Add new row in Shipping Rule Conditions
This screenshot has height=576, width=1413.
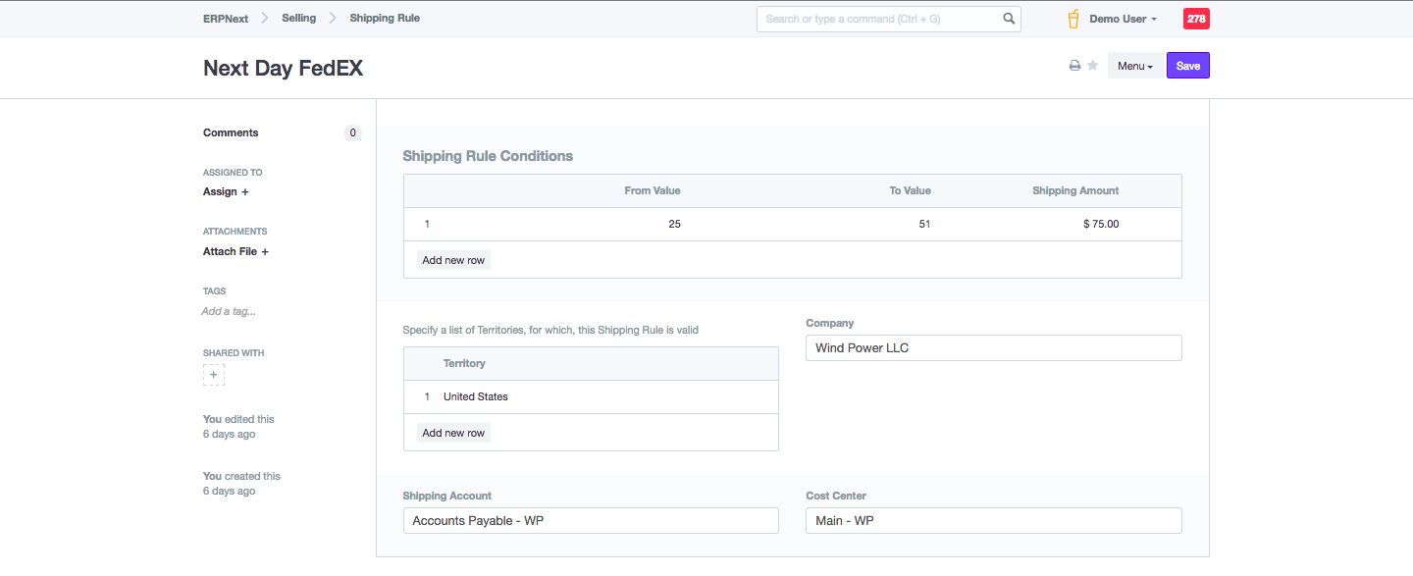click(x=453, y=260)
